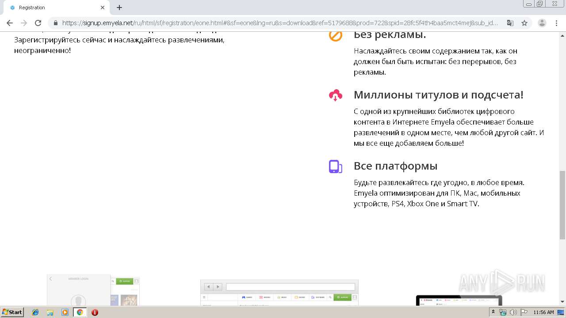Reload the current page
Viewport: 566px width, 318px height.
(38, 23)
